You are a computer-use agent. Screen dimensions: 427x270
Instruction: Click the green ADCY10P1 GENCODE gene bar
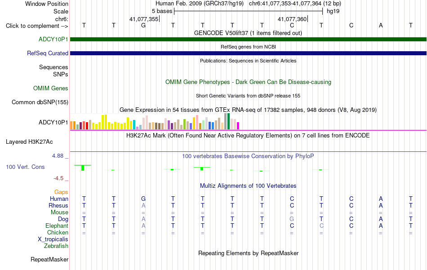pos(248,40)
